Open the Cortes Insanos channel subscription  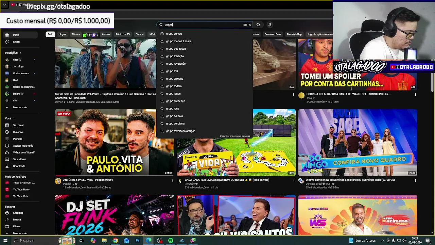coord(21,73)
